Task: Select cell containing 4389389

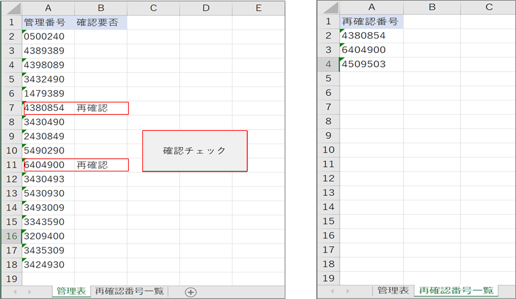Action: 48,51
